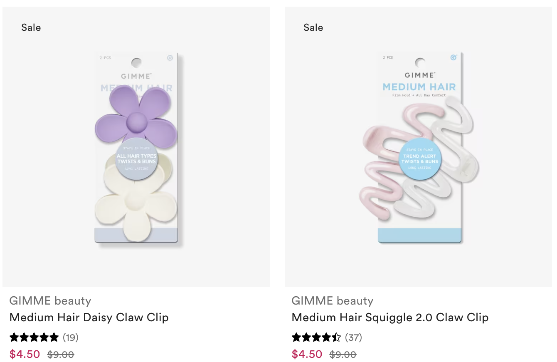
Task: Click the $4.50 sale price under Squiggle Claw Clip
Action: click(x=307, y=354)
